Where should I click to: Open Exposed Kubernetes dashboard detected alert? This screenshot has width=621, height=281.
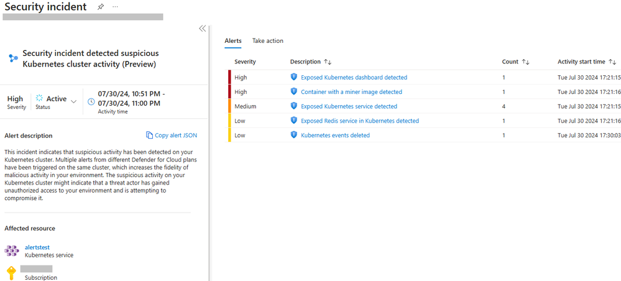354,77
